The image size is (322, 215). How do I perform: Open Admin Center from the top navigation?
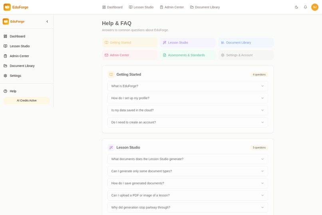pos(172,7)
